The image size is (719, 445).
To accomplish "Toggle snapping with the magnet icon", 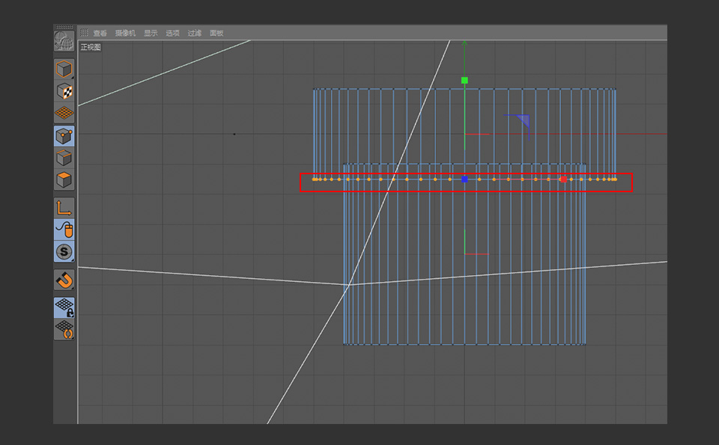I will [64, 280].
